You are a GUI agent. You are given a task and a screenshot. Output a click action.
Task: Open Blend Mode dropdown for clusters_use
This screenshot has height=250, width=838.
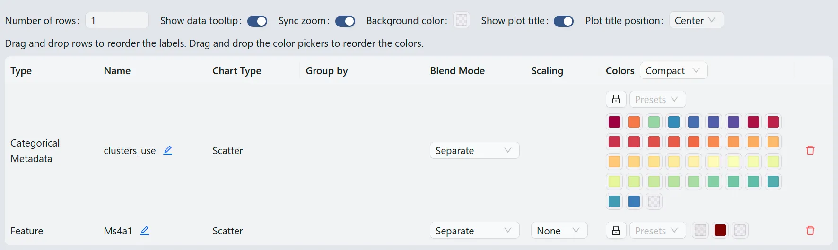[474, 150]
